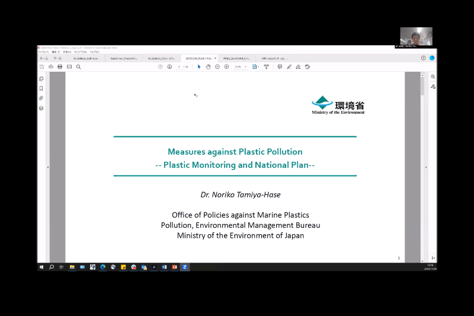
Task: Add a sticky note comment
Action: pyautogui.click(x=280, y=67)
